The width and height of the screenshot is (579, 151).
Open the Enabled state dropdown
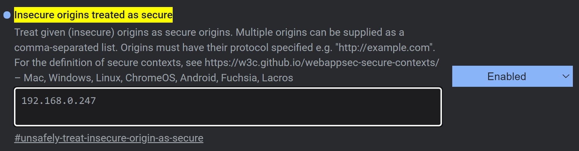tap(512, 76)
